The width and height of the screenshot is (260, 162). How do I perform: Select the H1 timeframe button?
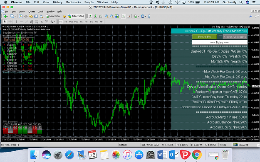coord(82,22)
